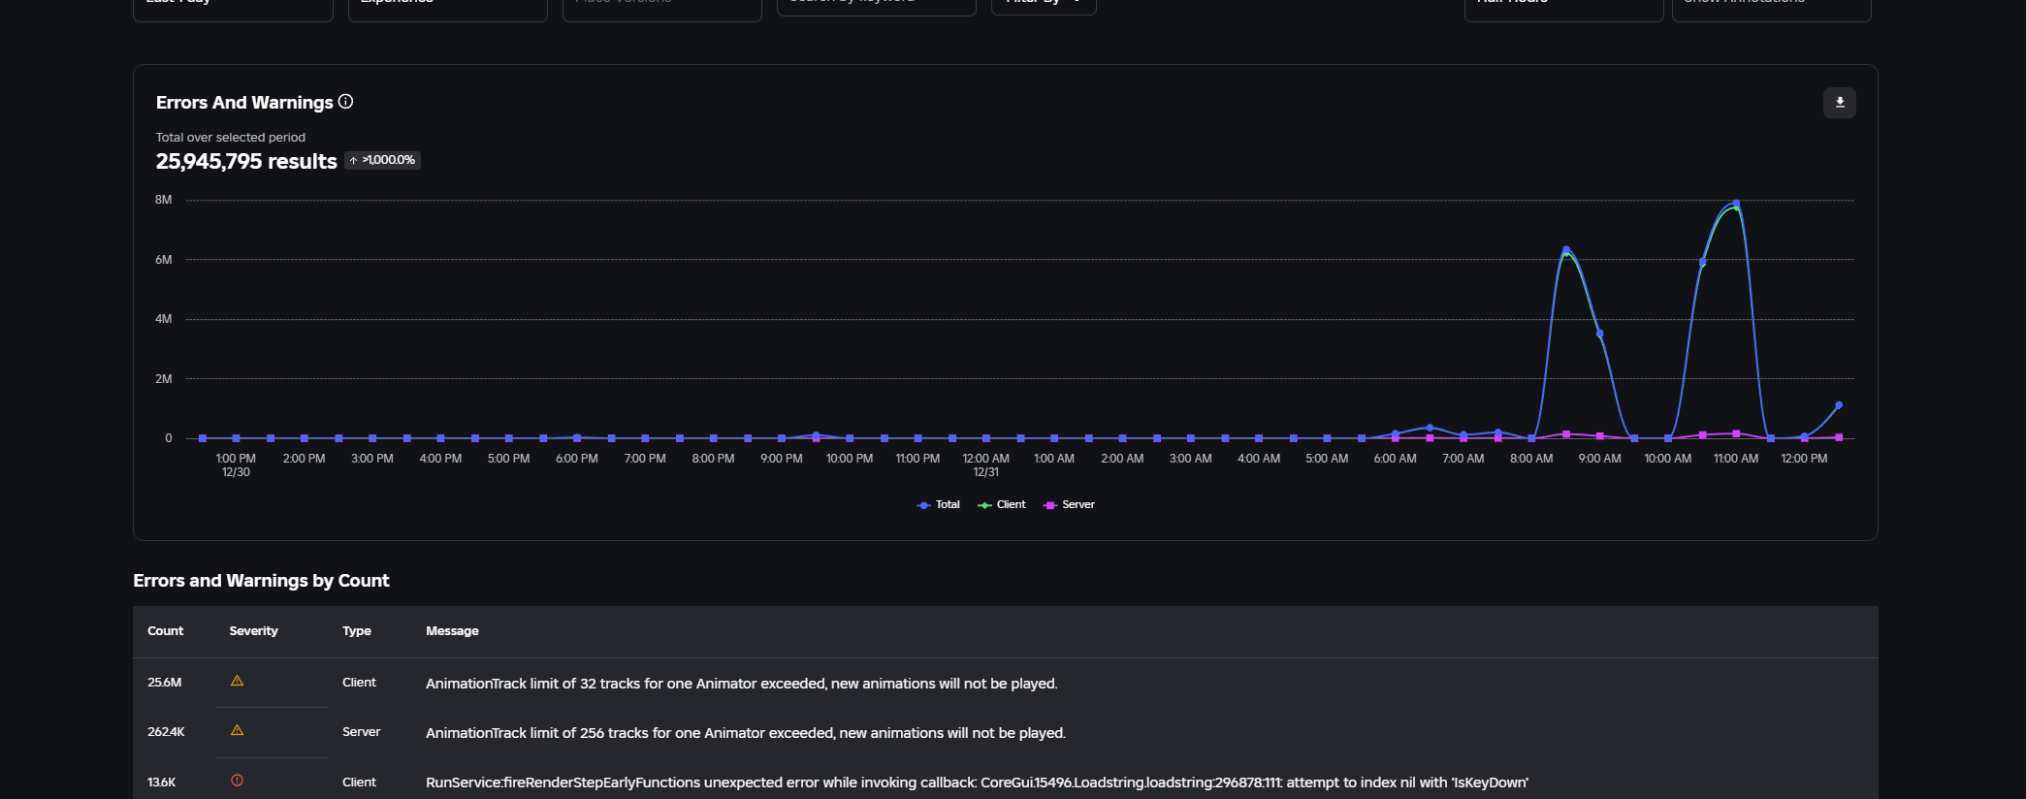This screenshot has height=799, width=2026.
Task: Click the info icon beside Errors And Warnings
Action: [x=345, y=102]
